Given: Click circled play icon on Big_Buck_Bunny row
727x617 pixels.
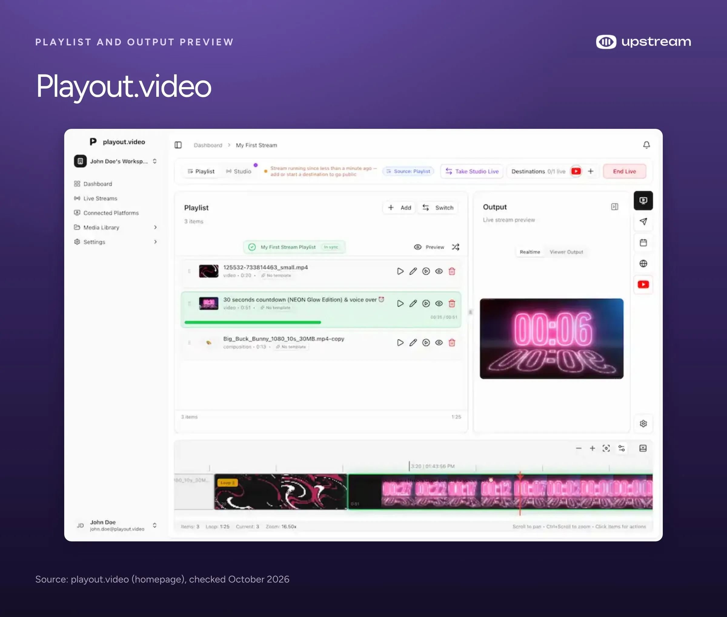Looking at the screenshot, I should [426, 342].
